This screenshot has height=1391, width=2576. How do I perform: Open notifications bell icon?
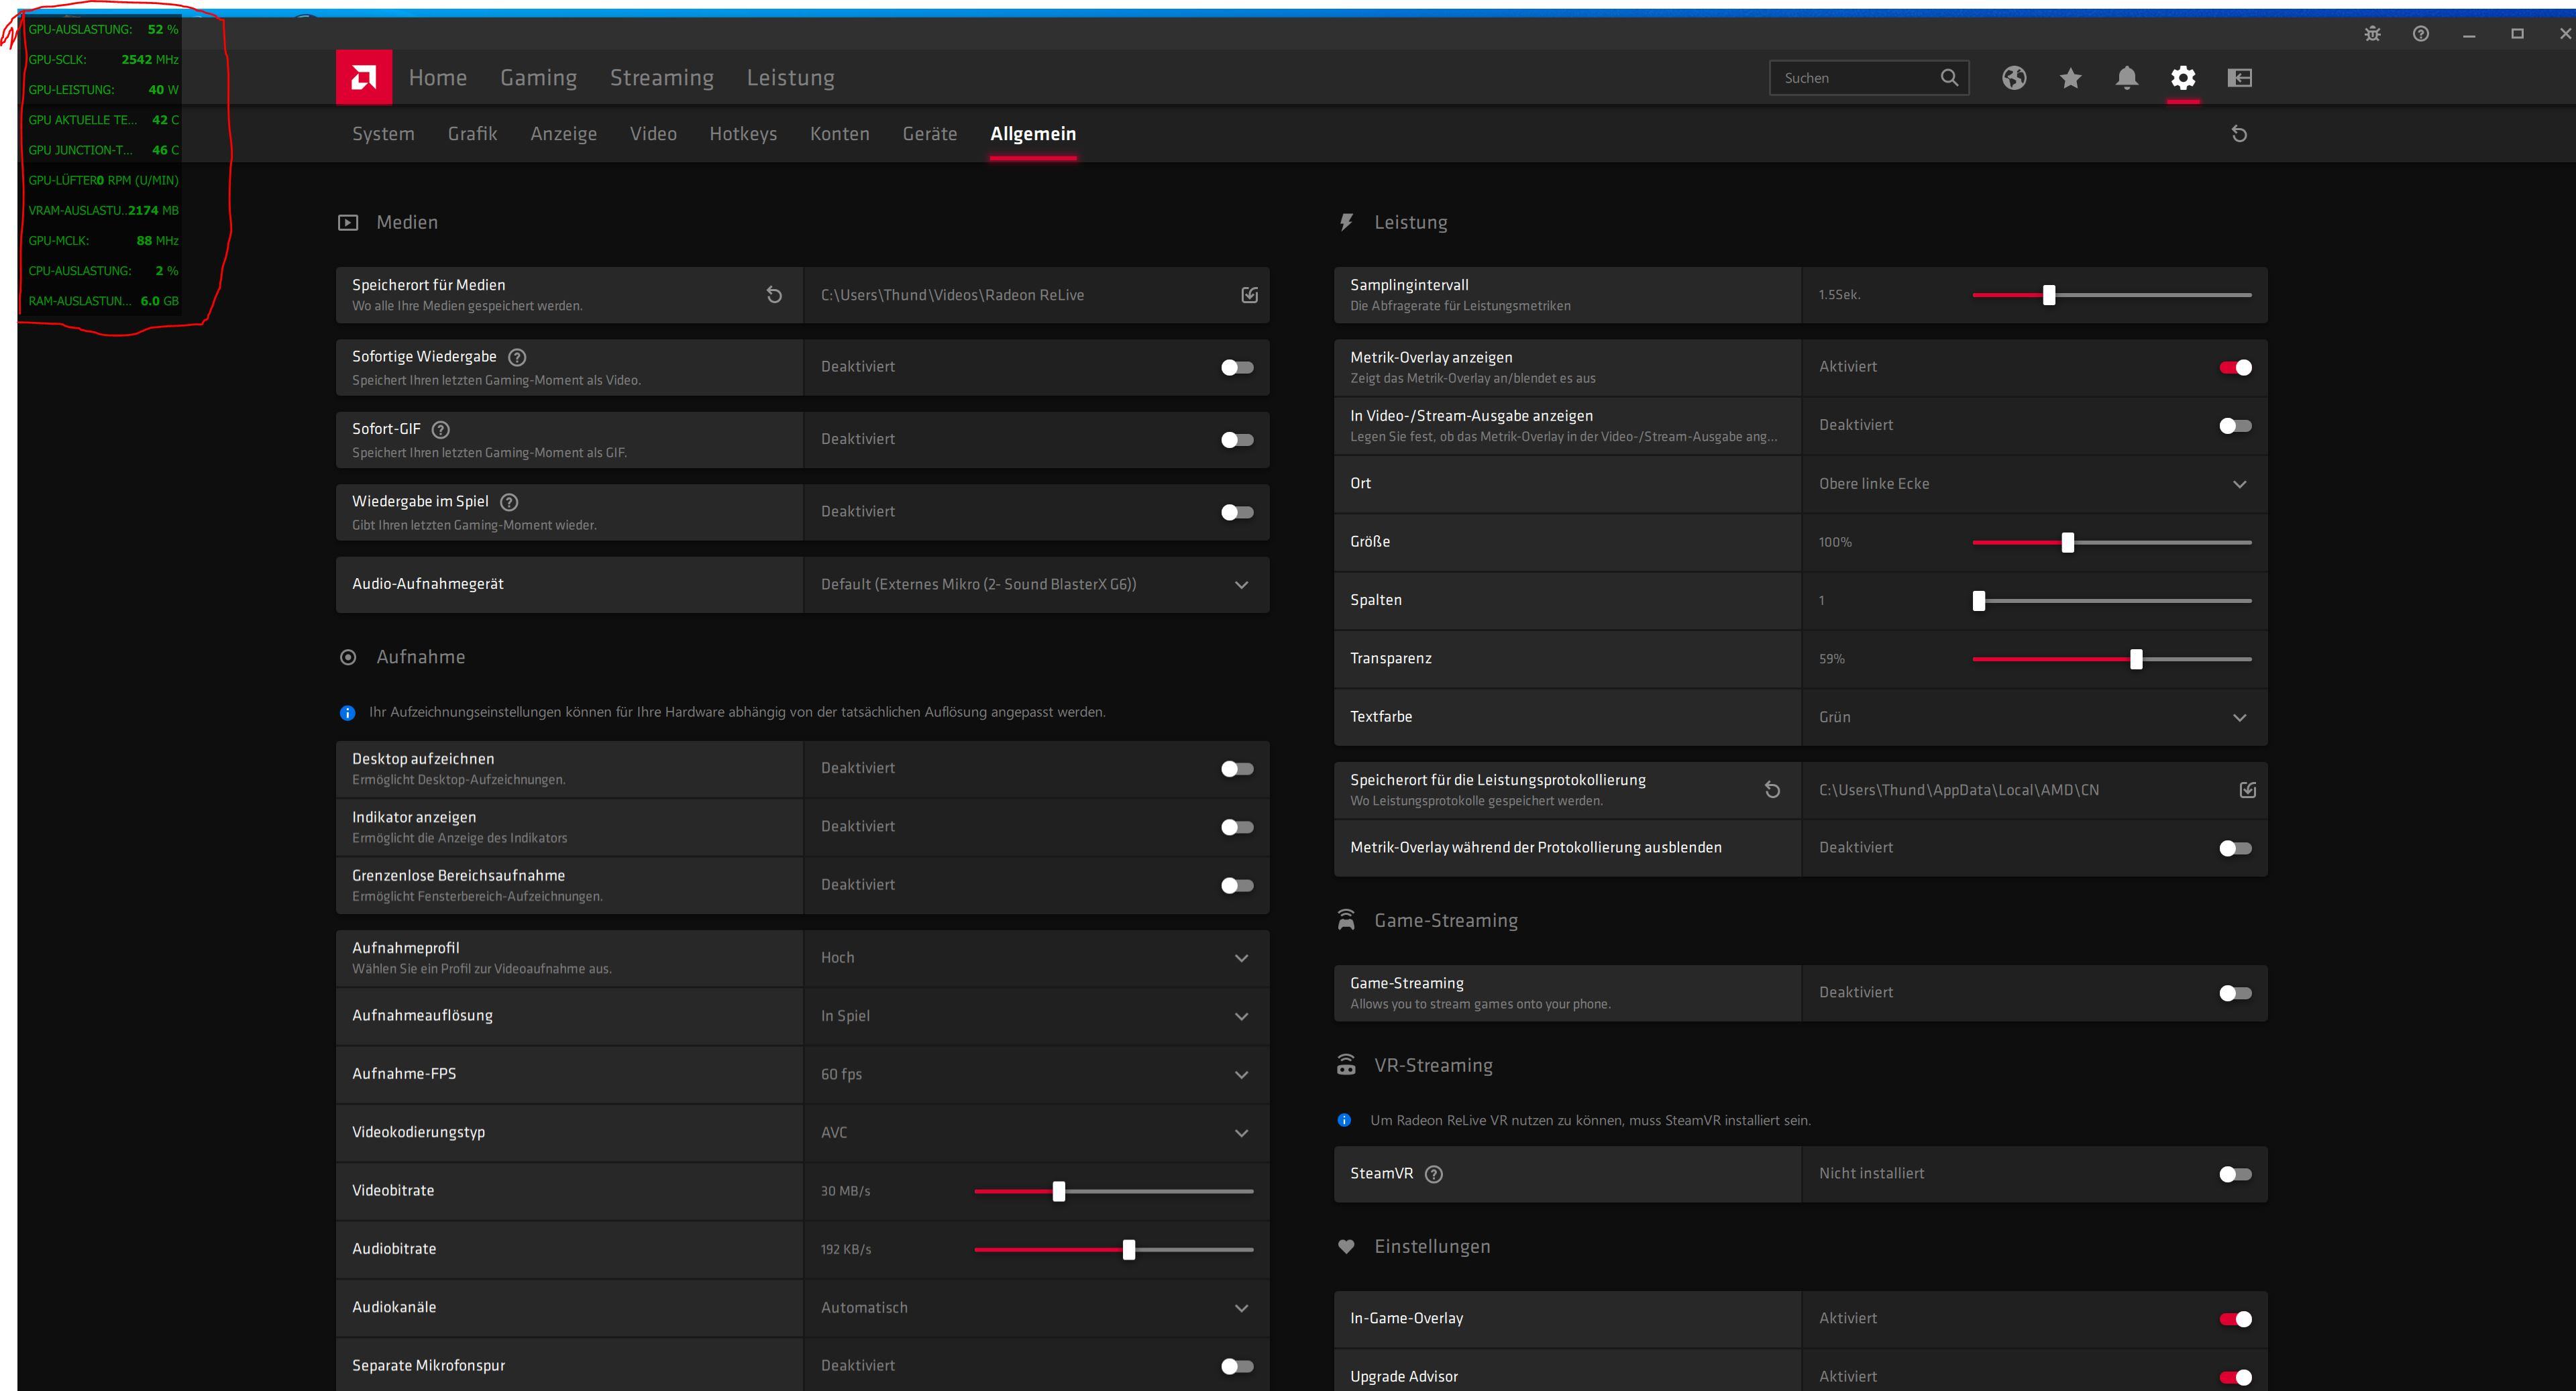(2127, 78)
